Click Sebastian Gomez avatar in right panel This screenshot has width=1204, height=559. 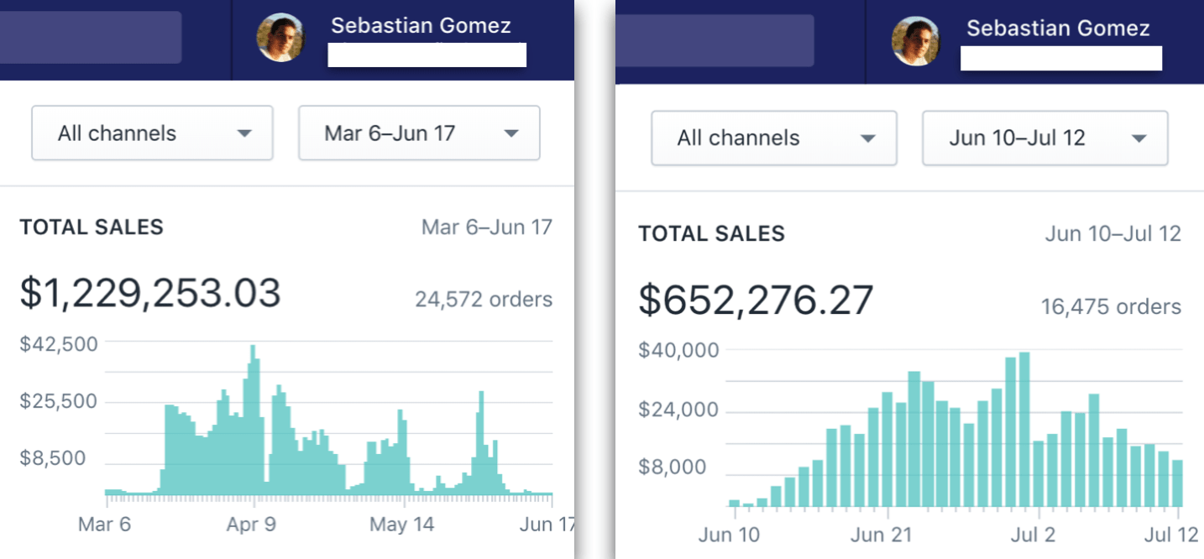pyautogui.click(x=915, y=42)
